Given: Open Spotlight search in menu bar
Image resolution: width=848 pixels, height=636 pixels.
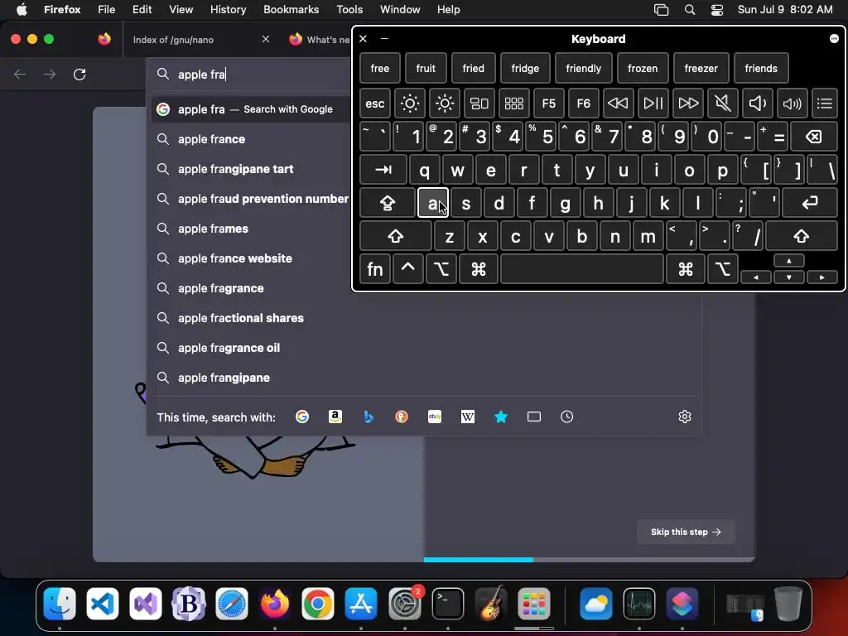Looking at the screenshot, I should point(690,10).
